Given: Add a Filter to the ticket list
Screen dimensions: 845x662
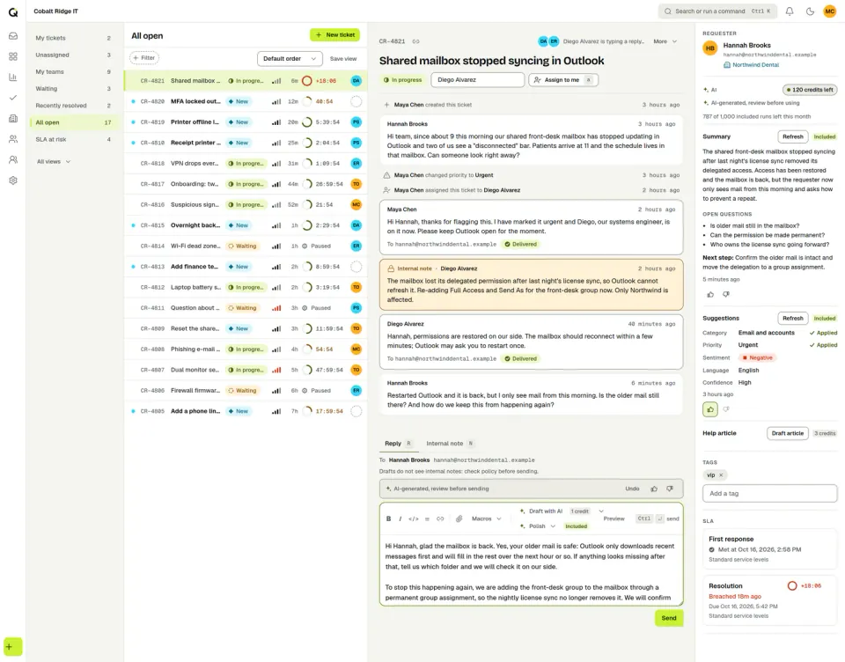Looking at the screenshot, I should (143, 58).
